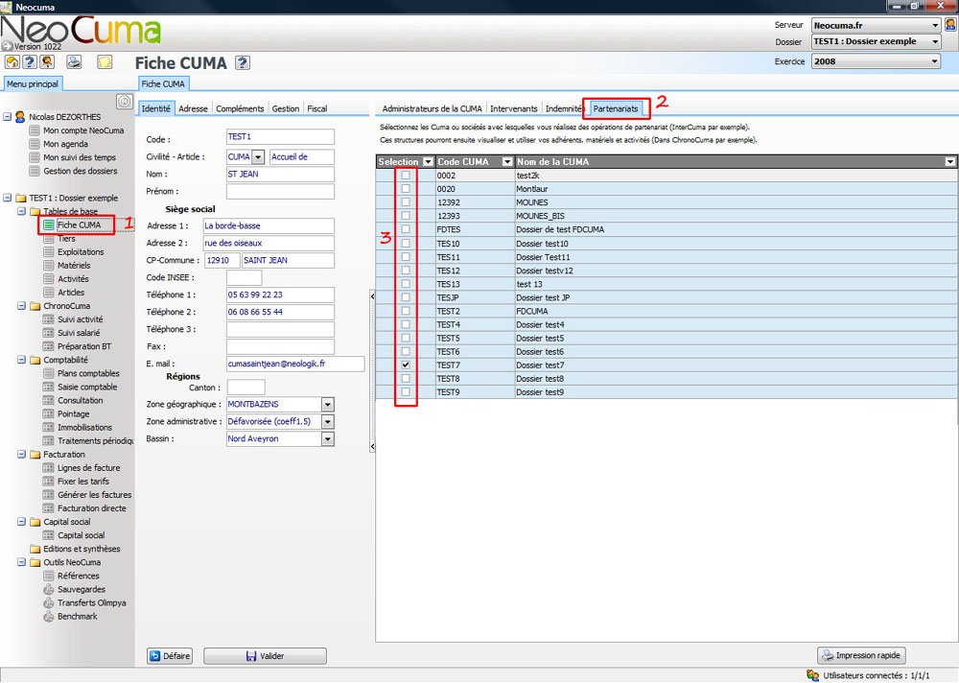Screen dimensions: 959x683
Task: Click the Nicolas DEZORTHES user icon
Action: pos(20,116)
